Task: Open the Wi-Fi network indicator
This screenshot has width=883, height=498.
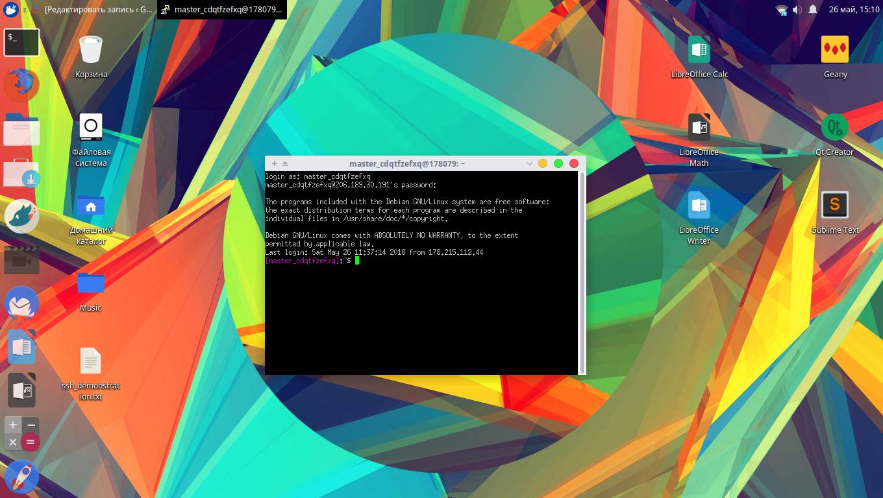Action: [x=782, y=10]
